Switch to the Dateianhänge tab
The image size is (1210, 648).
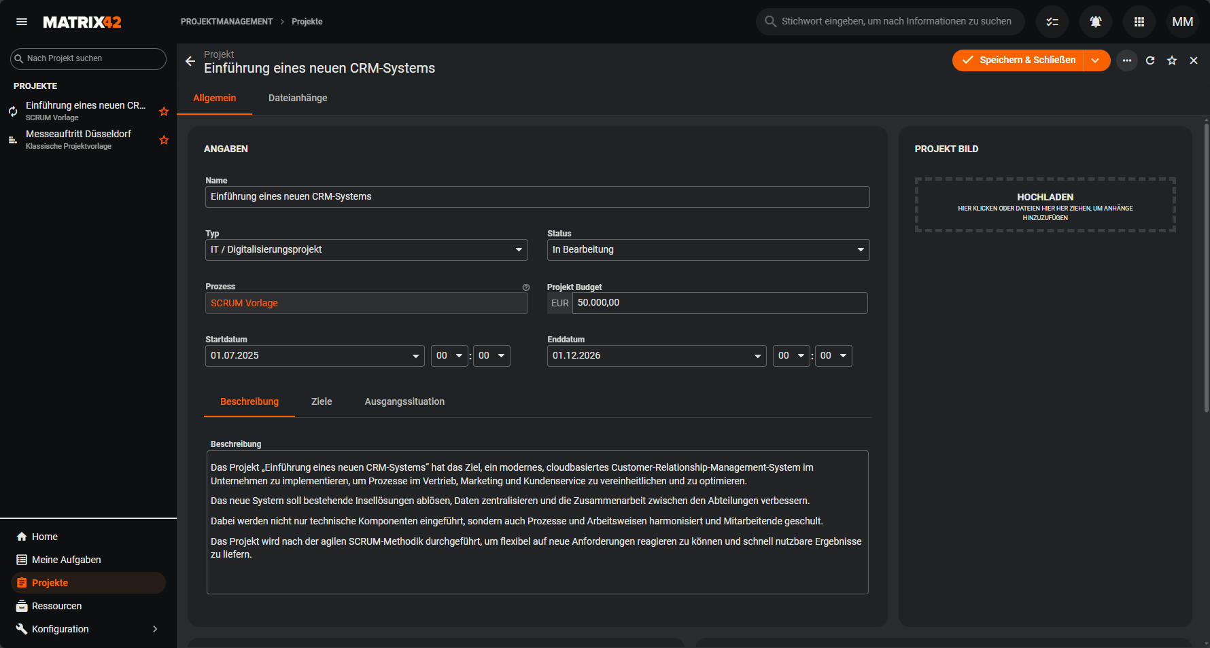pyautogui.click(x=298, y=98)
